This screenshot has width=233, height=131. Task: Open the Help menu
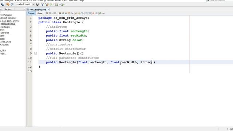pyautogui.click(x=81, y=1)
